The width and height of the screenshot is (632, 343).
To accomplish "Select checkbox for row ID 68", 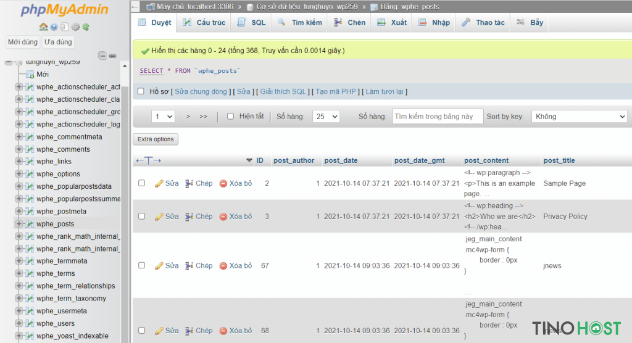I will click(141, 330).
